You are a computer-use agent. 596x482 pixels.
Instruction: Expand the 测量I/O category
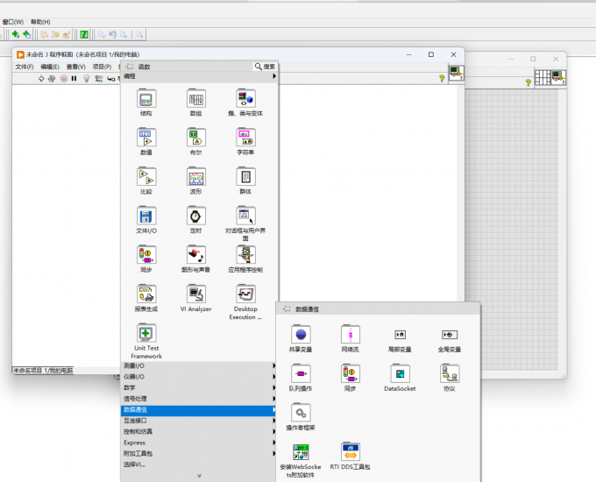click(x=200, y=365)
